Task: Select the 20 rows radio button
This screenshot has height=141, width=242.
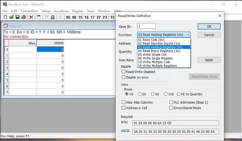Action: pyautogui.click(x=140, y=94)
